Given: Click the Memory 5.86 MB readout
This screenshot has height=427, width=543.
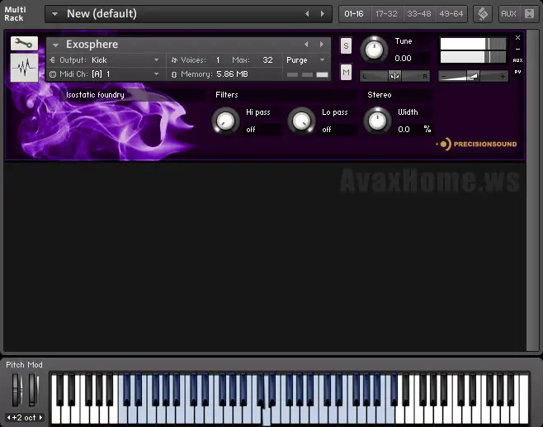Looking at the screenshot, I should tap(232, 74).
